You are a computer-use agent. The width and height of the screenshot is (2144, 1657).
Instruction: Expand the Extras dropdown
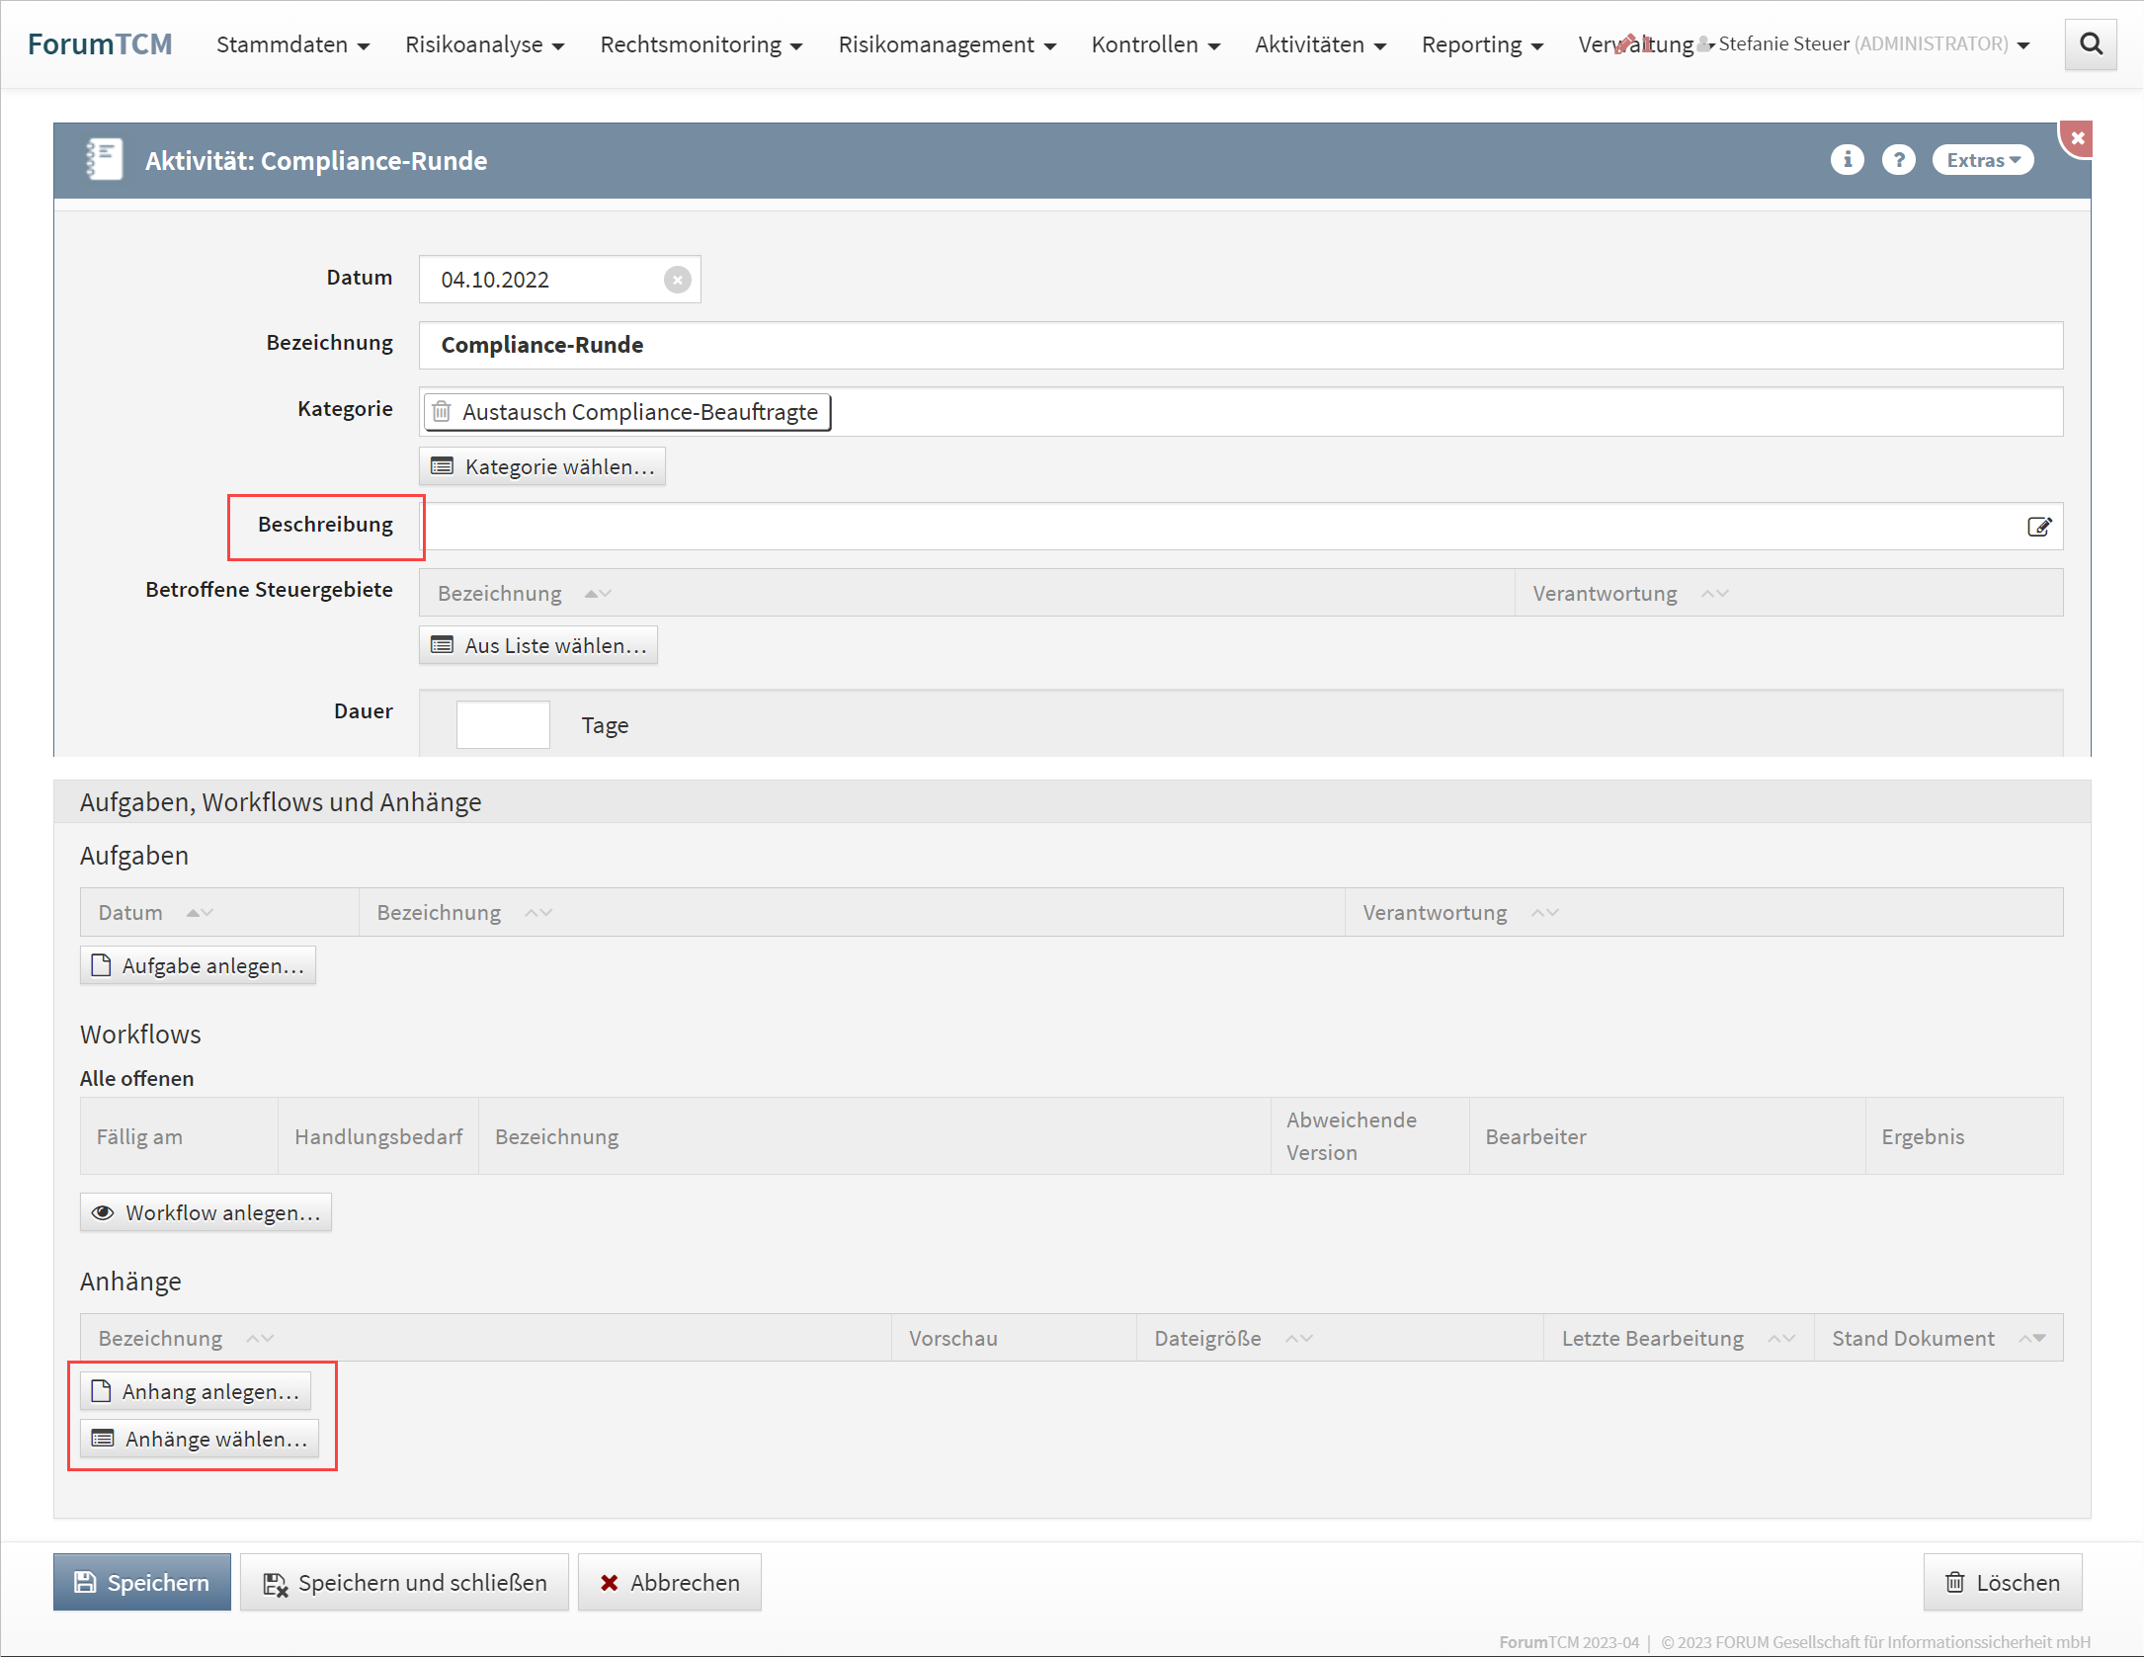point(1982,160)
